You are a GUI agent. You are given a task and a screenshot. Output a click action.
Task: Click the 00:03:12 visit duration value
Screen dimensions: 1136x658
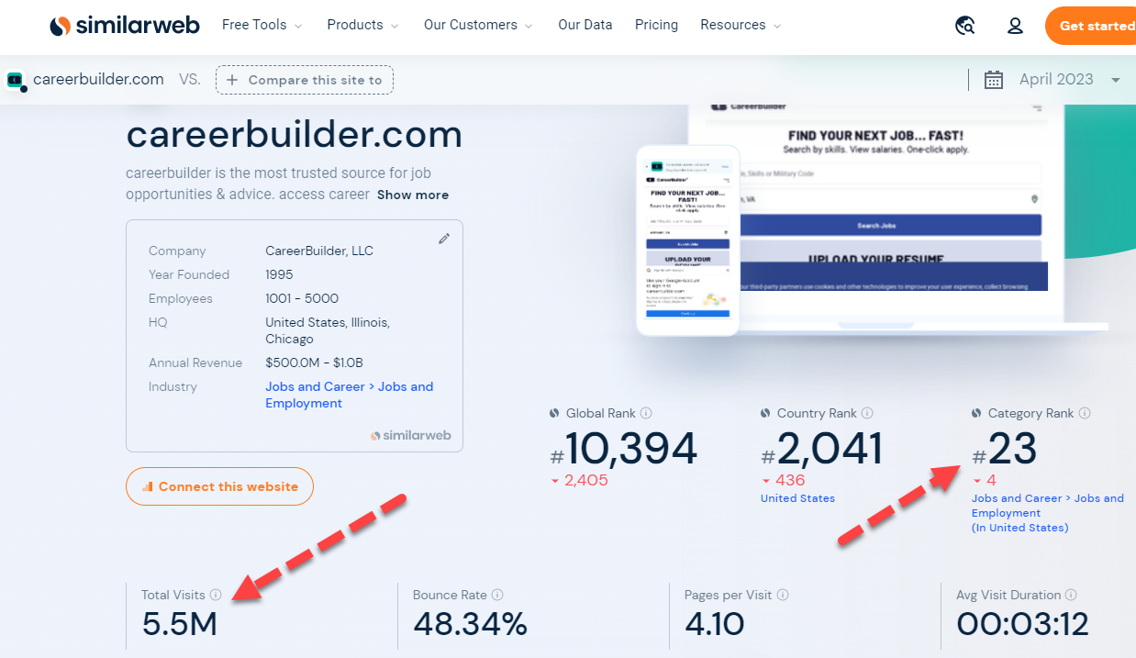[1022, 624]
